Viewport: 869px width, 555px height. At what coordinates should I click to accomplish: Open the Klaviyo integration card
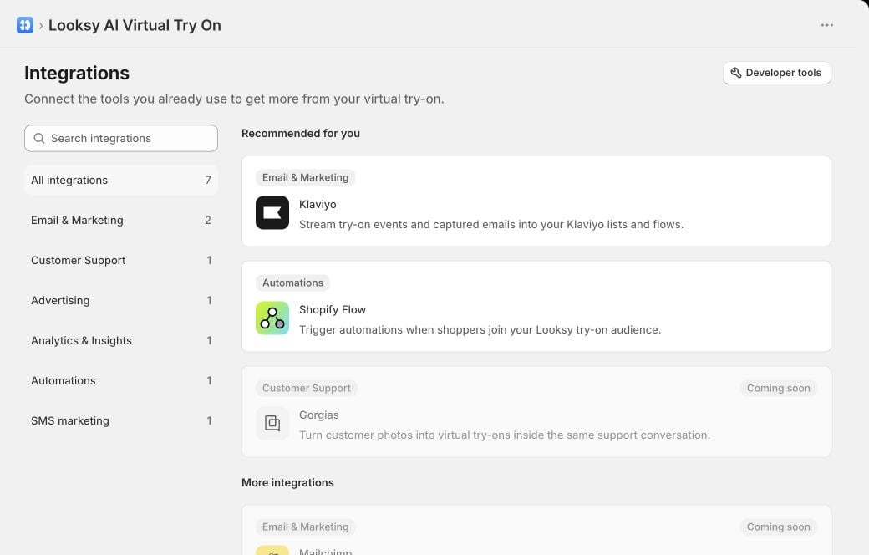click(536, 201)
